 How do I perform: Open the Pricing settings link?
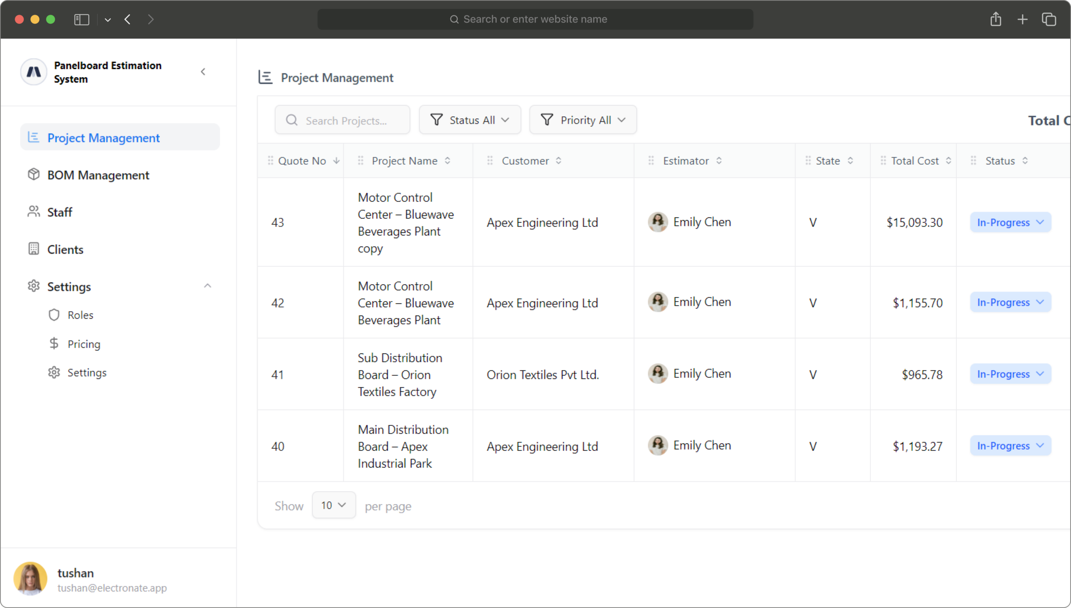coord(84,344)
